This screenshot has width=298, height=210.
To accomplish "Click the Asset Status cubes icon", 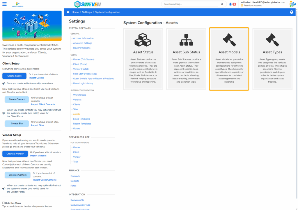I will 143,40.
